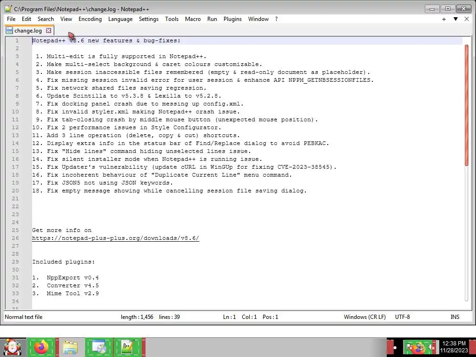Open the Macro menu
Viewport: 476px width, 357px height.
click(193, 19)
